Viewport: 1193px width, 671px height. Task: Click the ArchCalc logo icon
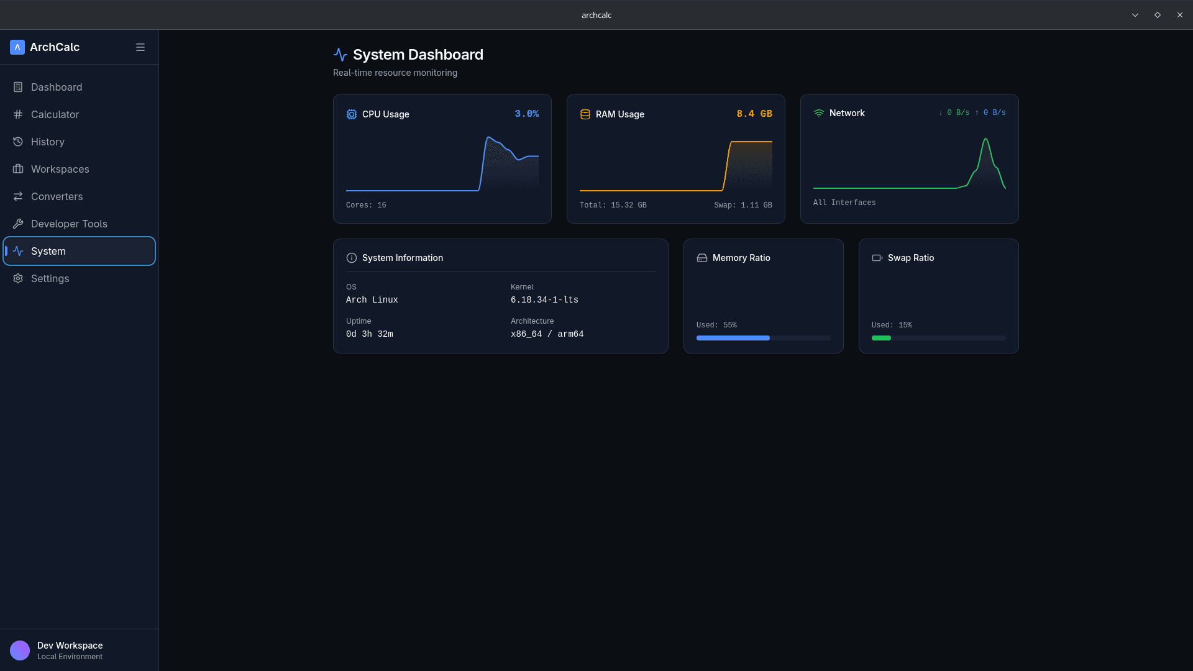tap(17, 47)
